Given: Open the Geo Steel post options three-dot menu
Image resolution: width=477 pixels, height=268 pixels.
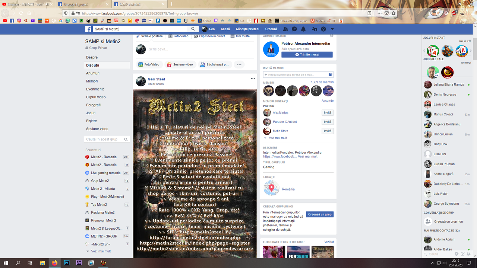Looking at the screenshot, I should 253,79.
